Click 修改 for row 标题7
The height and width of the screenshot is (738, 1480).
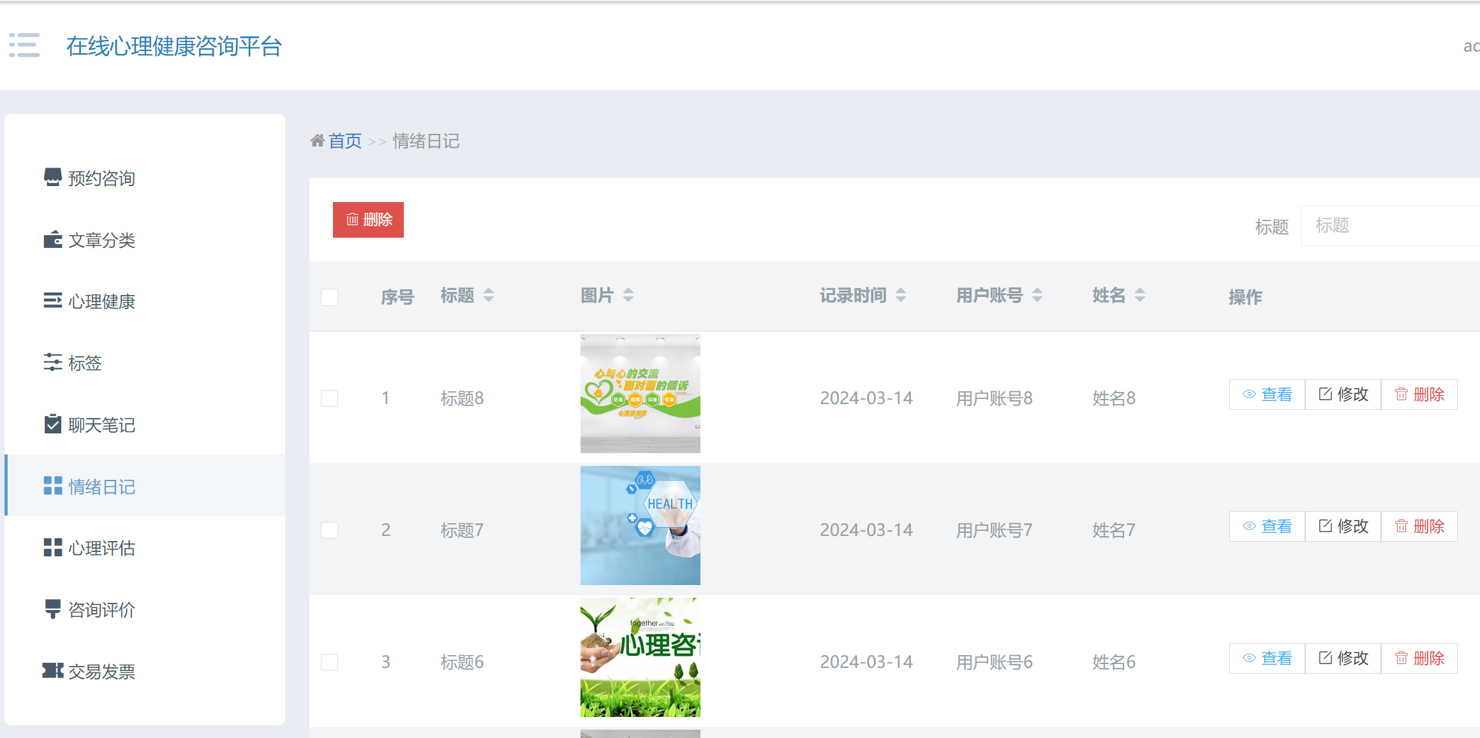click(x=1343, y=526)
